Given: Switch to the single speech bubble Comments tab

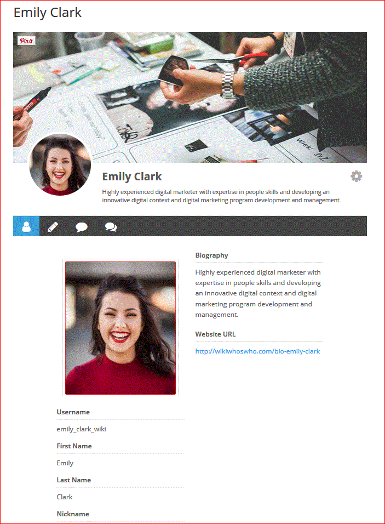Looking at the screenshot, I should click(82, 227).
